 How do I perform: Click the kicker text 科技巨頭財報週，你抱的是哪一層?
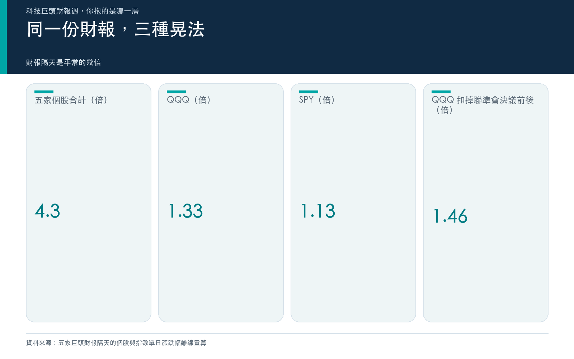(x=82, y=11)
